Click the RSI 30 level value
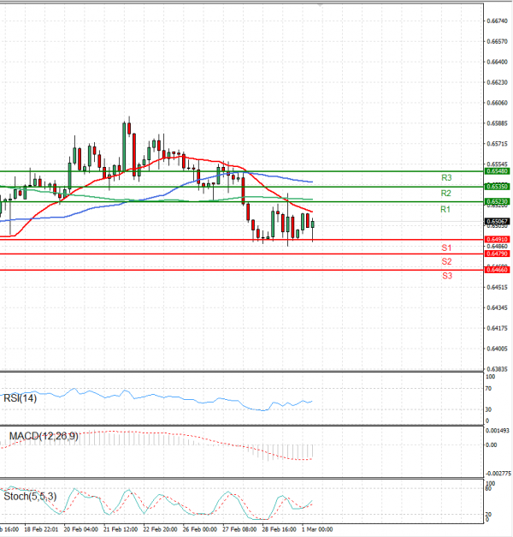The height and width of the screenshot is (537, 513). click(x=488, y=409)
